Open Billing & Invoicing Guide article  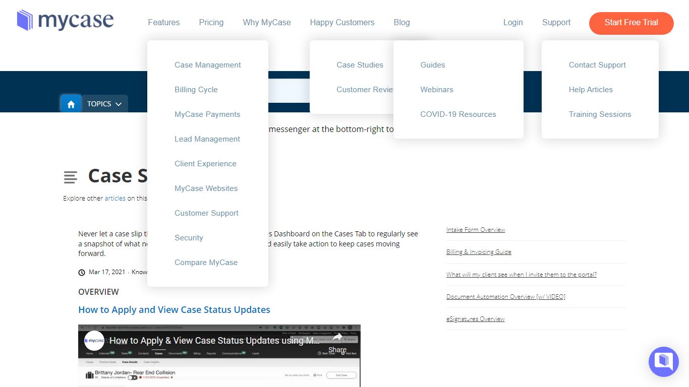point(479,252)
